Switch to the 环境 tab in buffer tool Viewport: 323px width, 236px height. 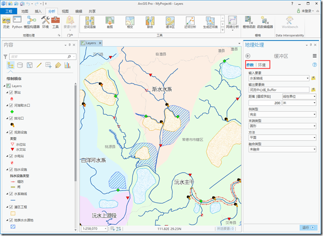point(262,65)
